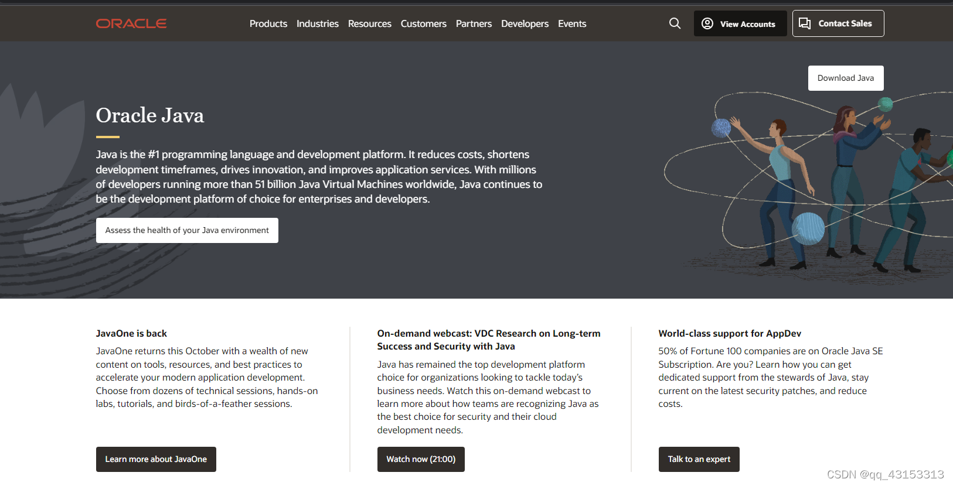Click the 50% of Fortune 100 paragraph
Image resolution: width=953 pixels, height=486 pixels.
point(771,377)
